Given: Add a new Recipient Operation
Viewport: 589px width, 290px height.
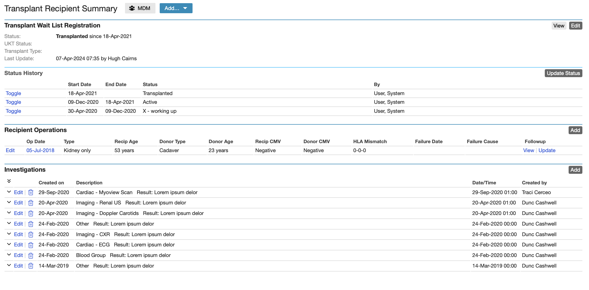Looking at the screenshot, I should 575,130.
